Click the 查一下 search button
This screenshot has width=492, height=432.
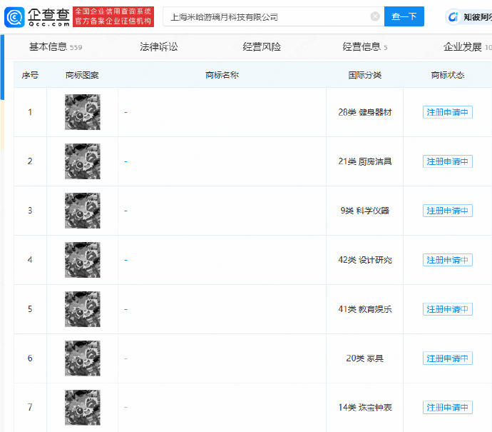[404, 16]
